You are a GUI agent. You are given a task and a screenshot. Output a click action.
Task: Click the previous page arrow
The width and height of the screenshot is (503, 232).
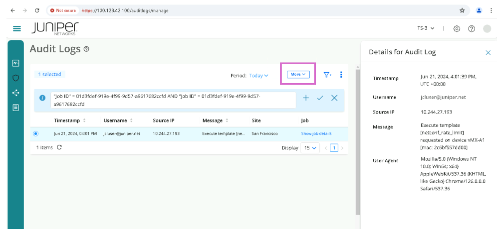[x=326, y=148]
